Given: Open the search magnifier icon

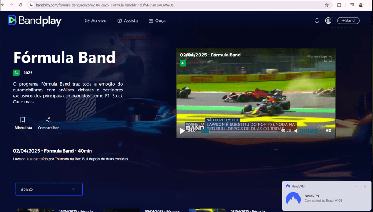Looking at the screenshot, I should point(317,21).
